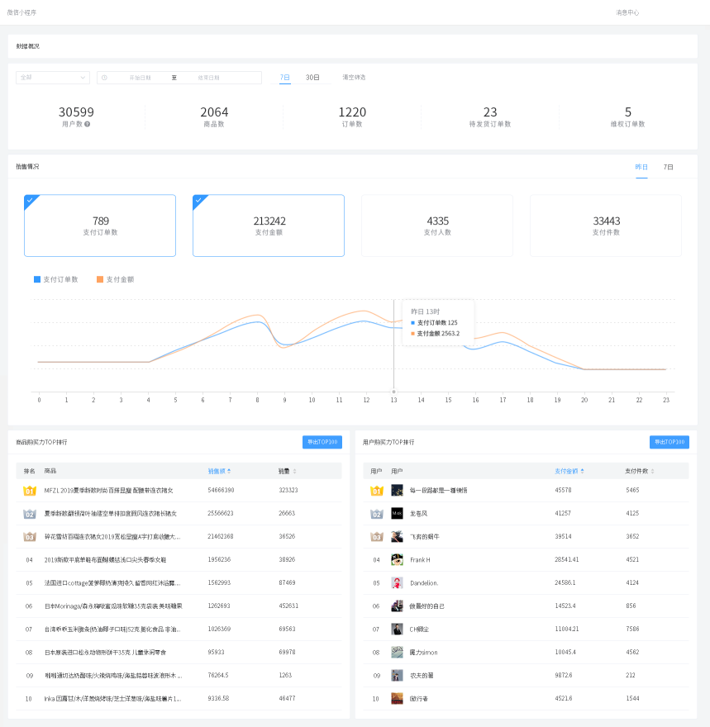Click sales value 54666390
The image size is (710, 727).
[x=221, y=490]
